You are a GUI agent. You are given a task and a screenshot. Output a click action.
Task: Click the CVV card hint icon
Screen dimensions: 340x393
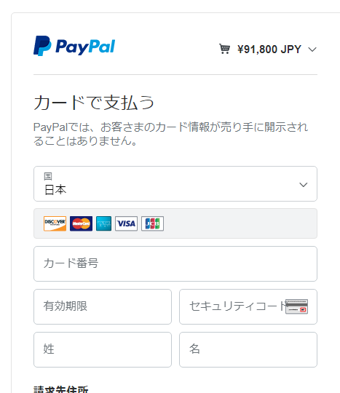click(296, 306)
